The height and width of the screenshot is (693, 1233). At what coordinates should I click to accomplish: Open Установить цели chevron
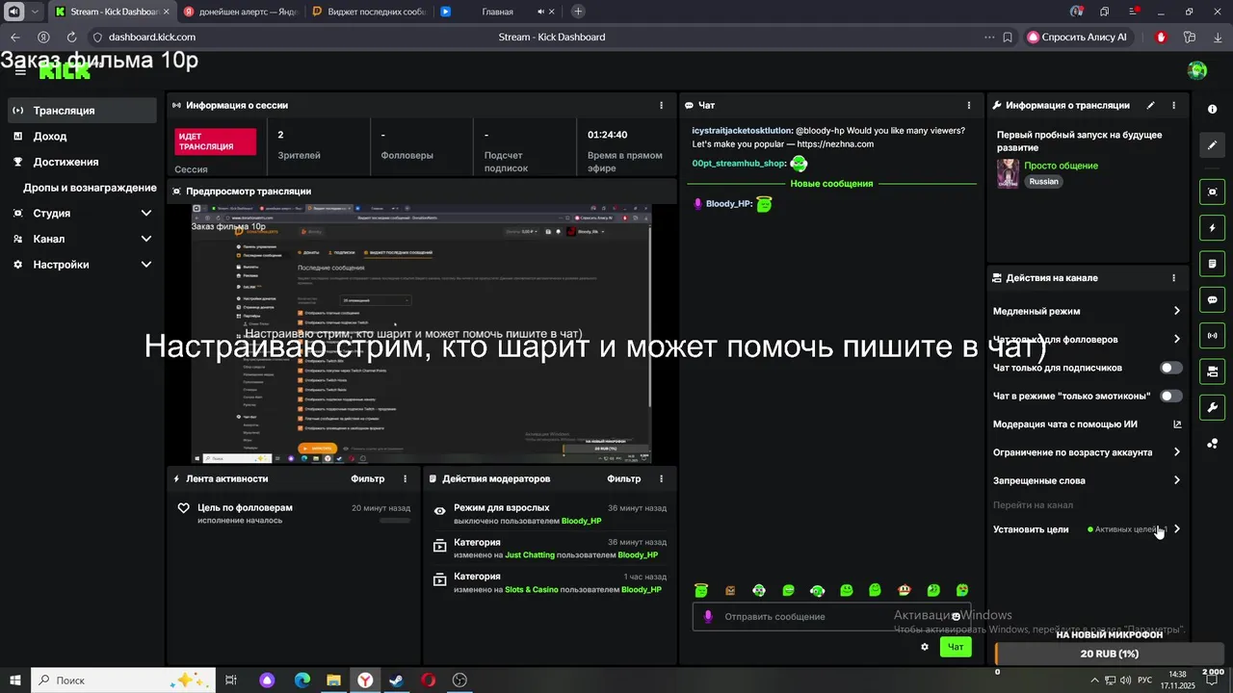click(1177, 529)
